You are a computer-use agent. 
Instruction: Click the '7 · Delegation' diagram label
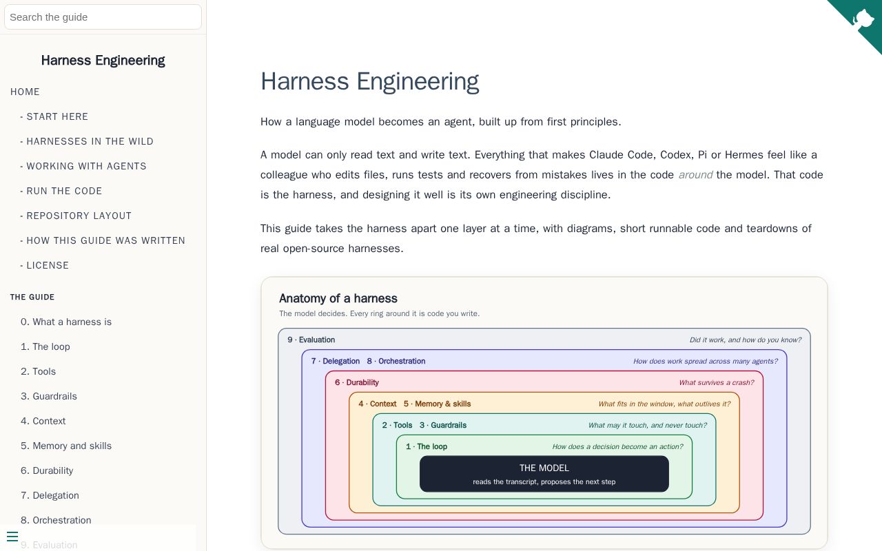tap(336, 361)
